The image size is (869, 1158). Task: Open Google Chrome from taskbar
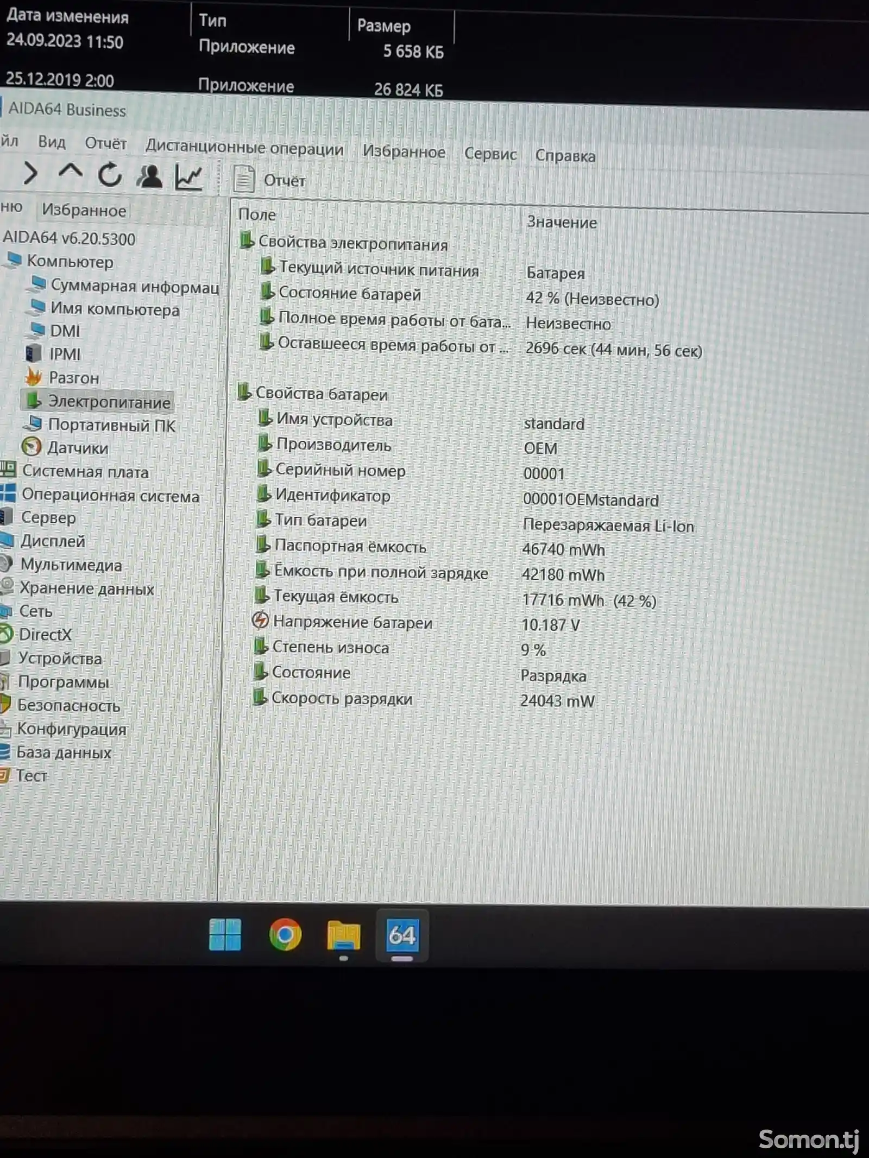point(285,934)
